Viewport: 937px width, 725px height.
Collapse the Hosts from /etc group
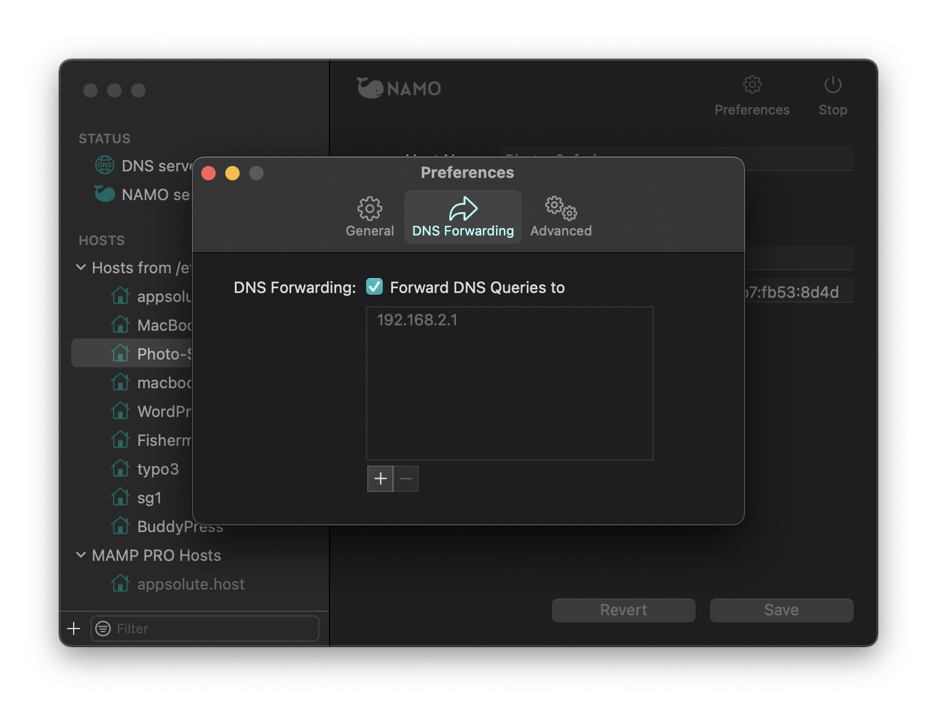coord(81,267)
